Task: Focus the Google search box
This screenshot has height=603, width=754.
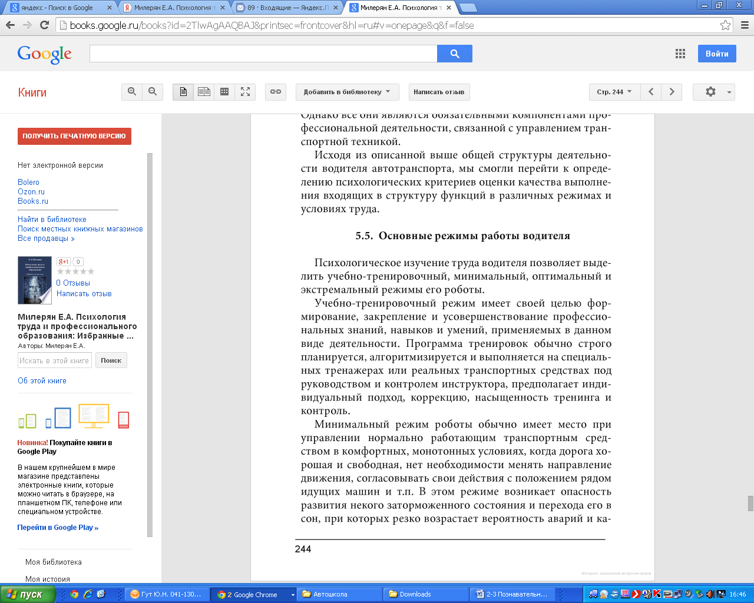Action: pyautogui.click(x=263, y=54)
